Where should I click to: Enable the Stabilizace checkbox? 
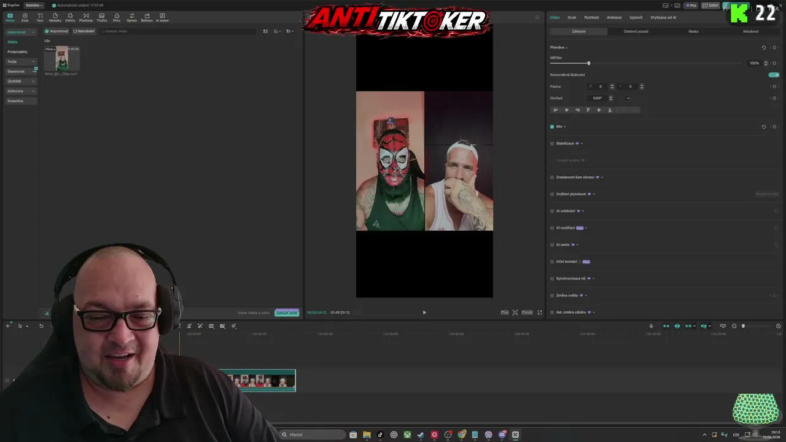click(552, 144)
